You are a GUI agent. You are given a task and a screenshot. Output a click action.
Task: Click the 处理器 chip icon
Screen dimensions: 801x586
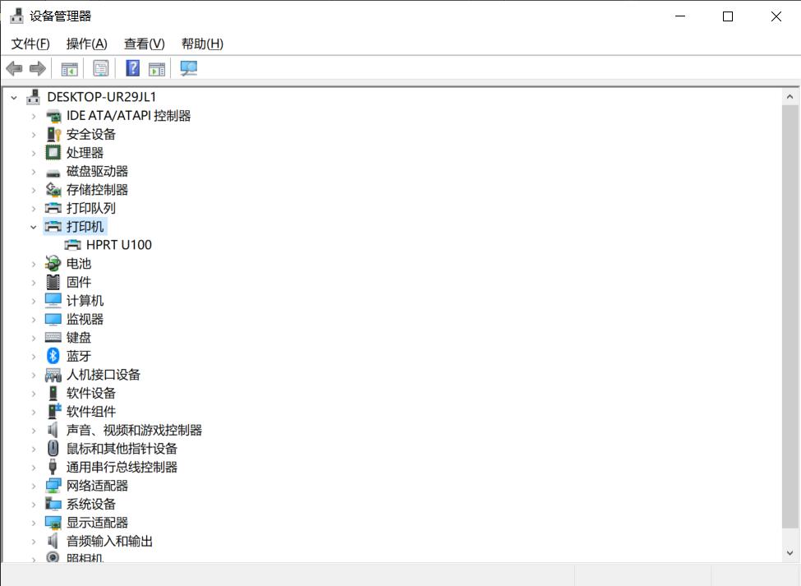53,153
